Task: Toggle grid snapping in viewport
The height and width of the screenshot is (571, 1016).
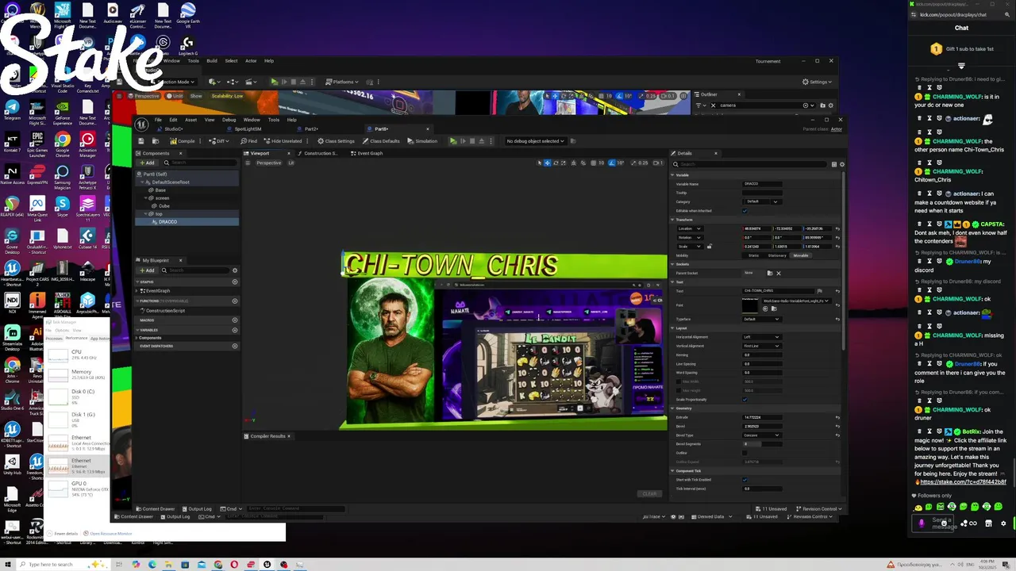Action: 594,163
